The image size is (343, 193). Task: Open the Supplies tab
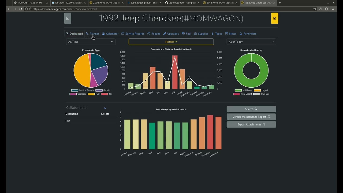201,34
